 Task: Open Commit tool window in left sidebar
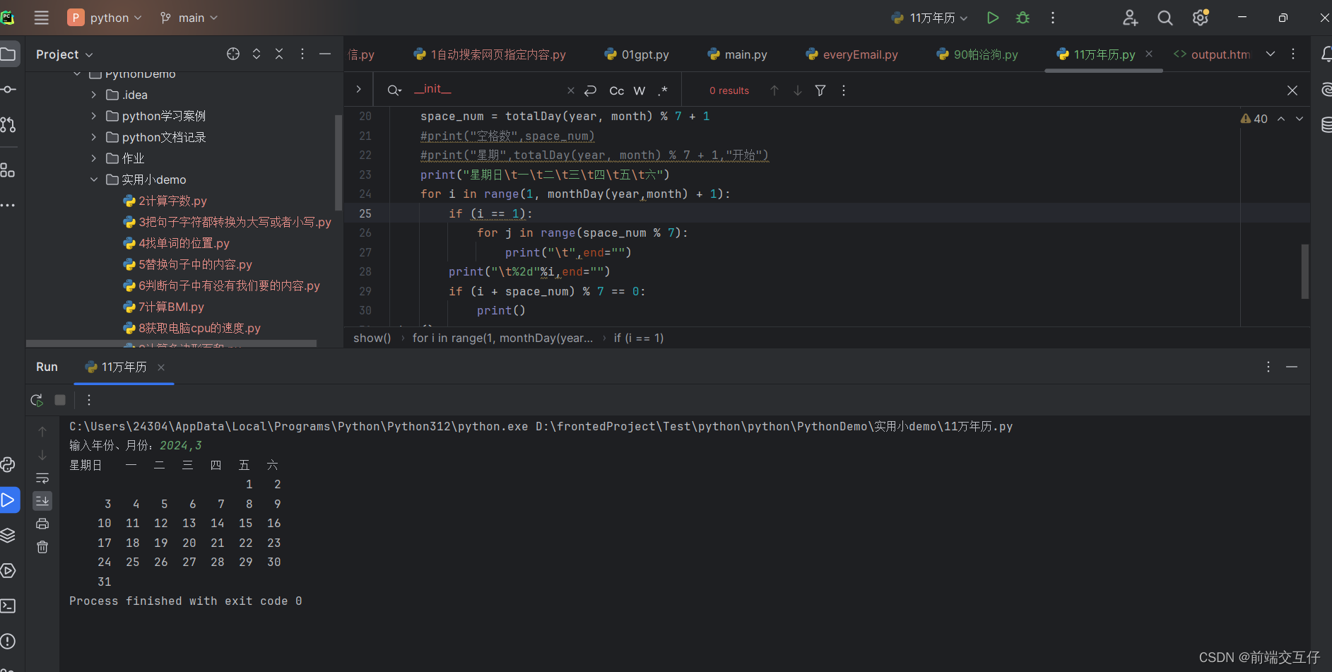click(x=8, y=89)
